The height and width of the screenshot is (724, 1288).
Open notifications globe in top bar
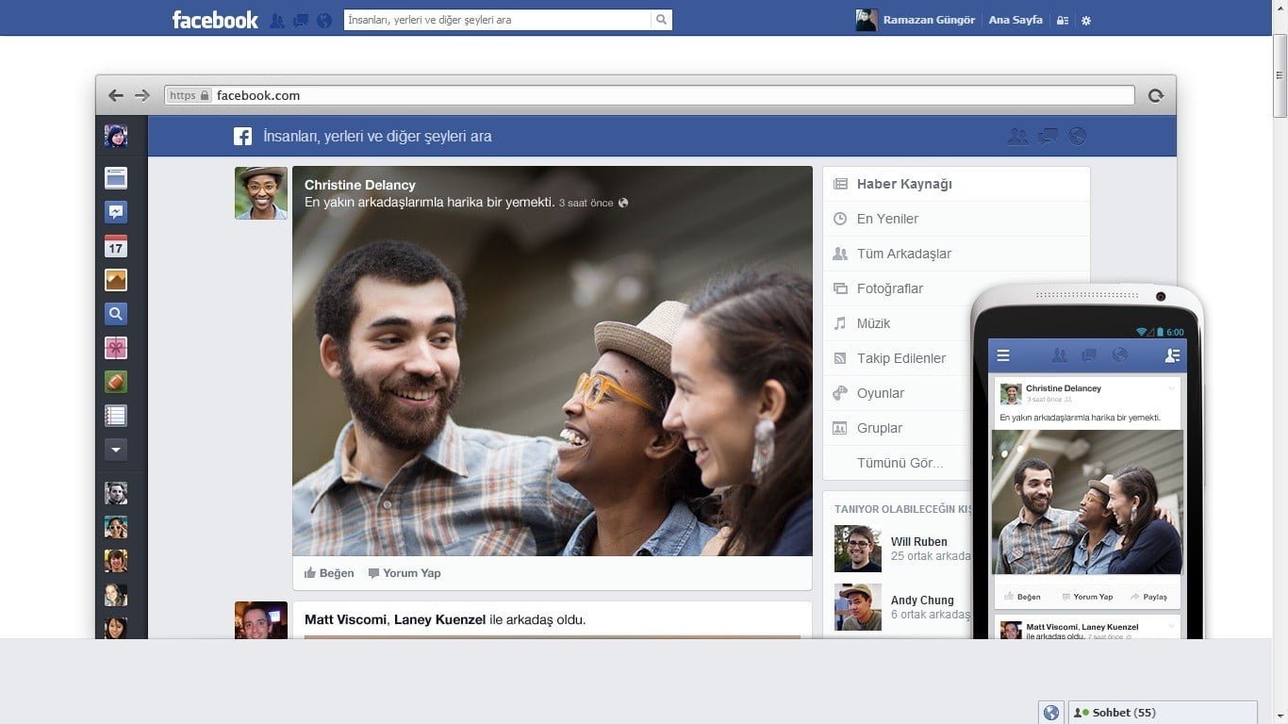pyautogui.click(x=324, y=20)
